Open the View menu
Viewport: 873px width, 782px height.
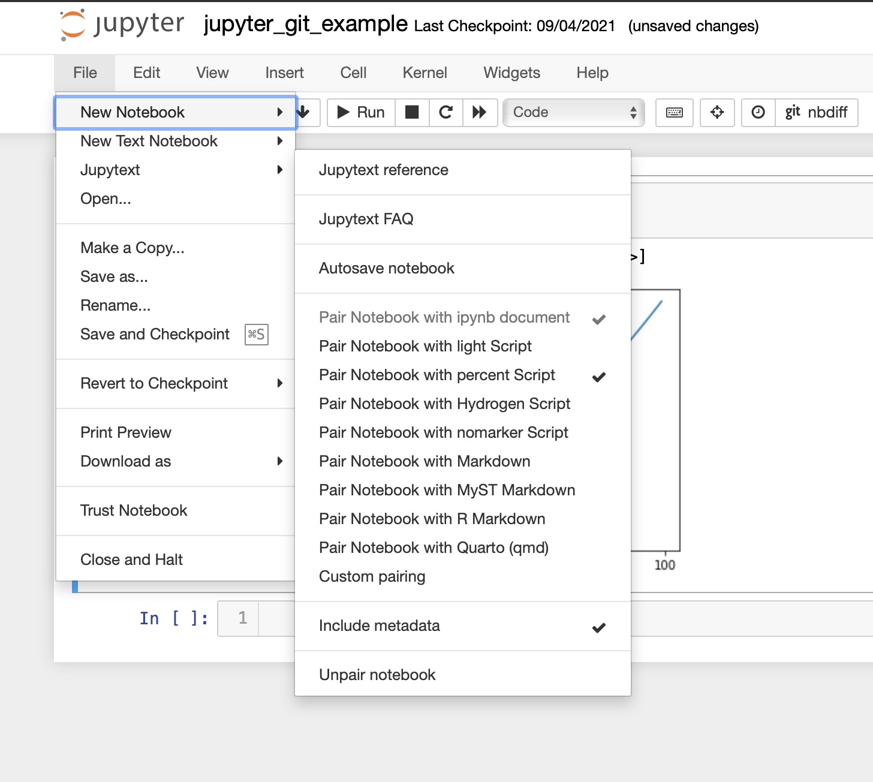[x=212, y=73]
